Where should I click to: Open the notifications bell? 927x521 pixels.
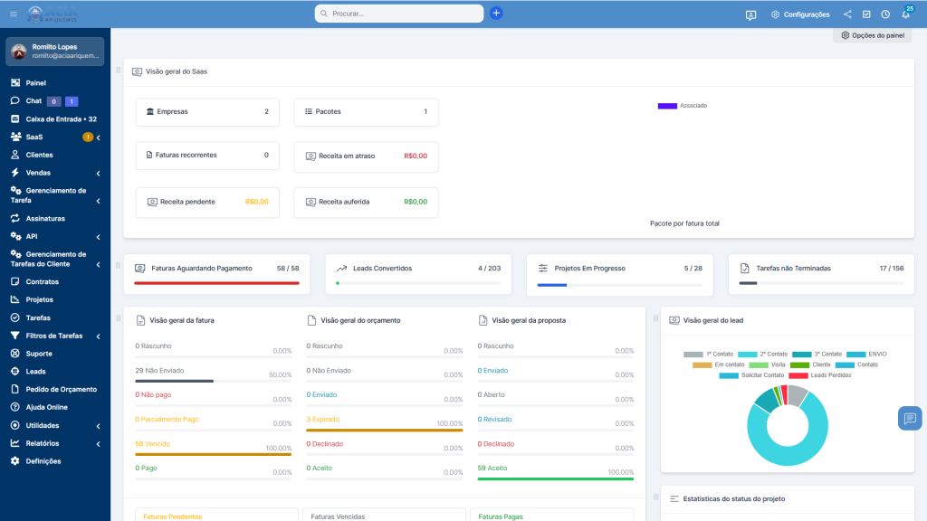(905, 14)
